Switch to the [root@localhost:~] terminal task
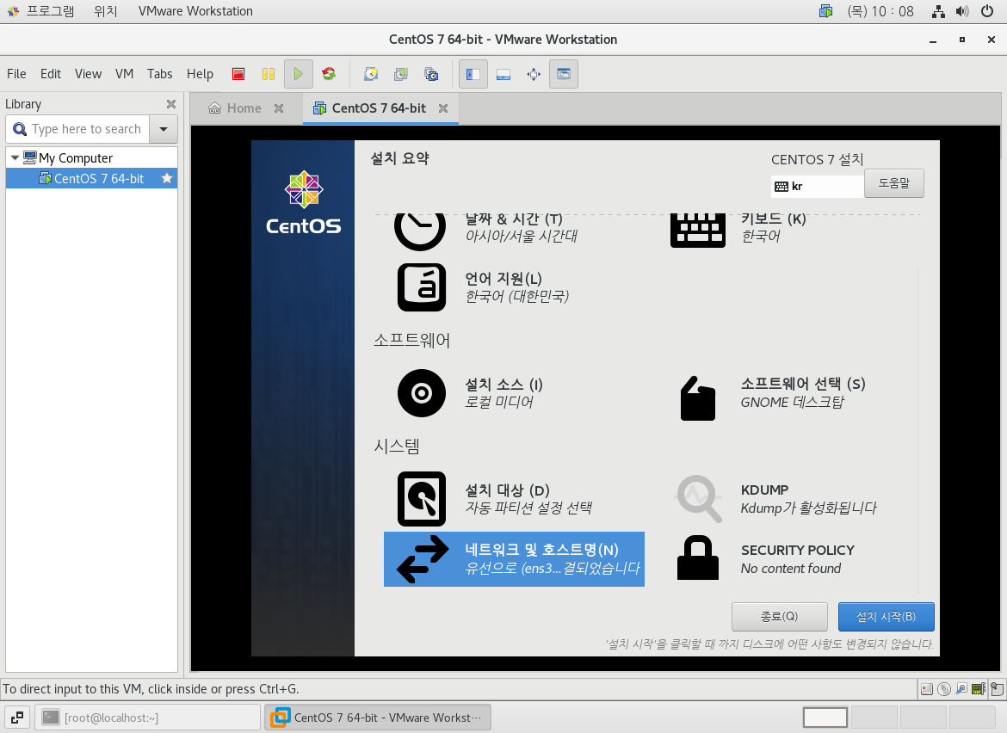 148,718
